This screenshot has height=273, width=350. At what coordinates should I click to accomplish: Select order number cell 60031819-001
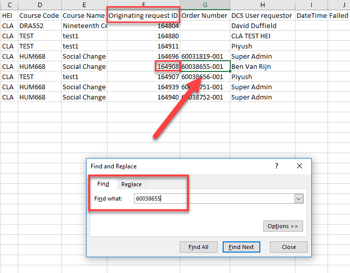(204, 57)
